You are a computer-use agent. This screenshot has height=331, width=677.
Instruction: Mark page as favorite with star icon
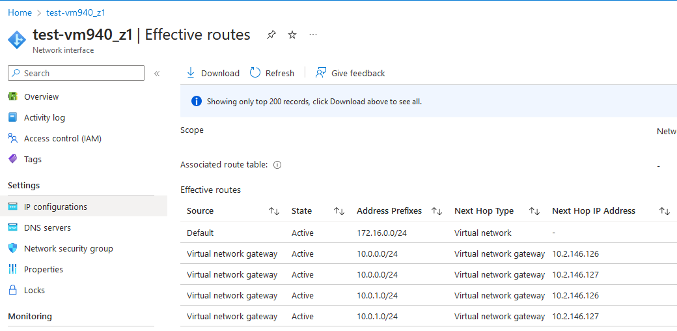(292, 35)
